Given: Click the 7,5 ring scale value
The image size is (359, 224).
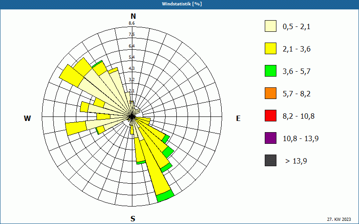Looking at the screenshot, I should pos(131,34).
